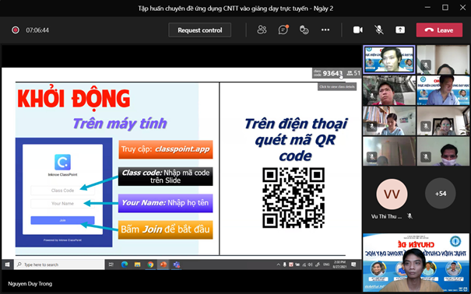This screenshot has height=294, width=471.
Task: Select the video tile of woman near bookshelf
Action: click(389, 121)
